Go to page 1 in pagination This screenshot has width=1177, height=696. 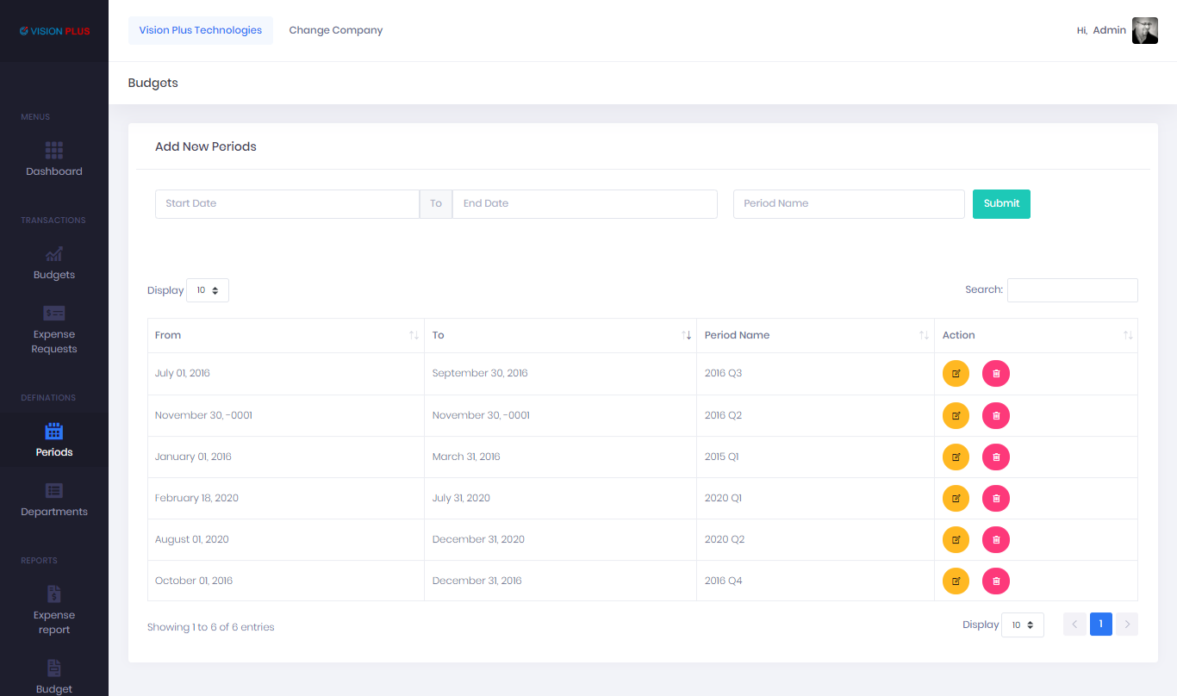point(1100,625)
